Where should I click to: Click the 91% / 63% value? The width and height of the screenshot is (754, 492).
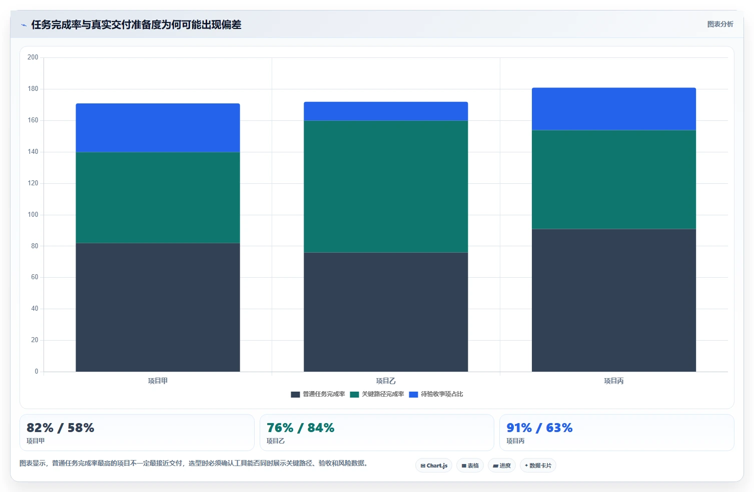click(x=539, y=428)
